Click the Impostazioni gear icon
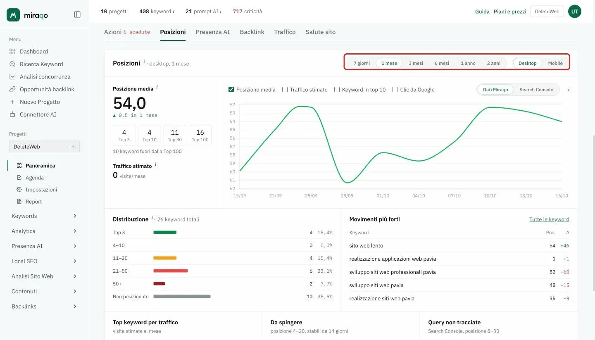 coord(19,190)
